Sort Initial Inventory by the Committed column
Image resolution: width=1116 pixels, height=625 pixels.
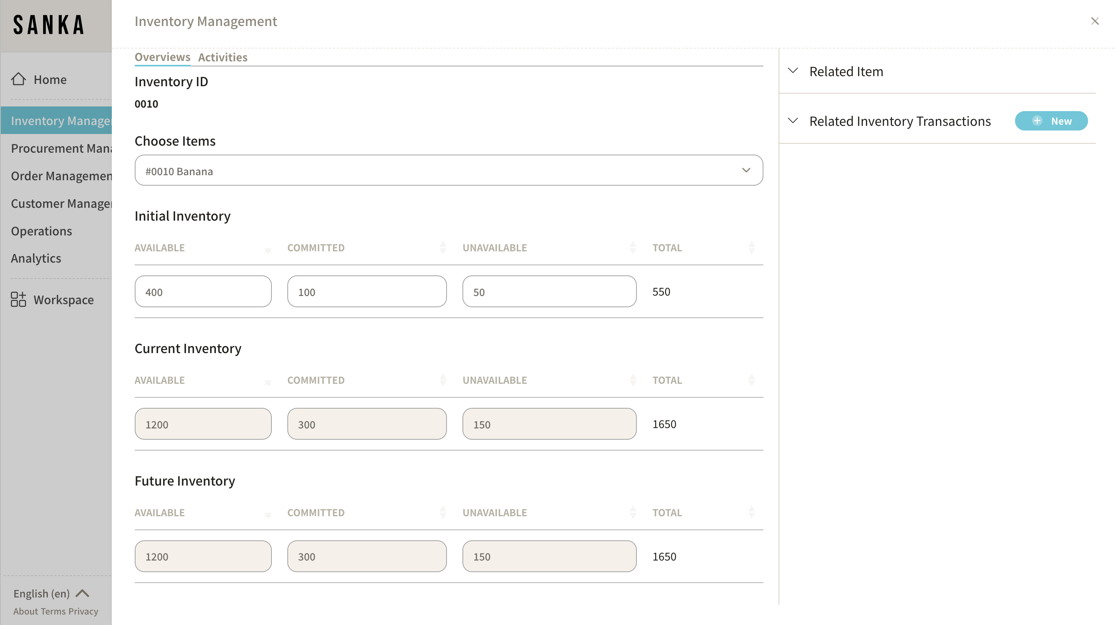[x=443, y=247]
